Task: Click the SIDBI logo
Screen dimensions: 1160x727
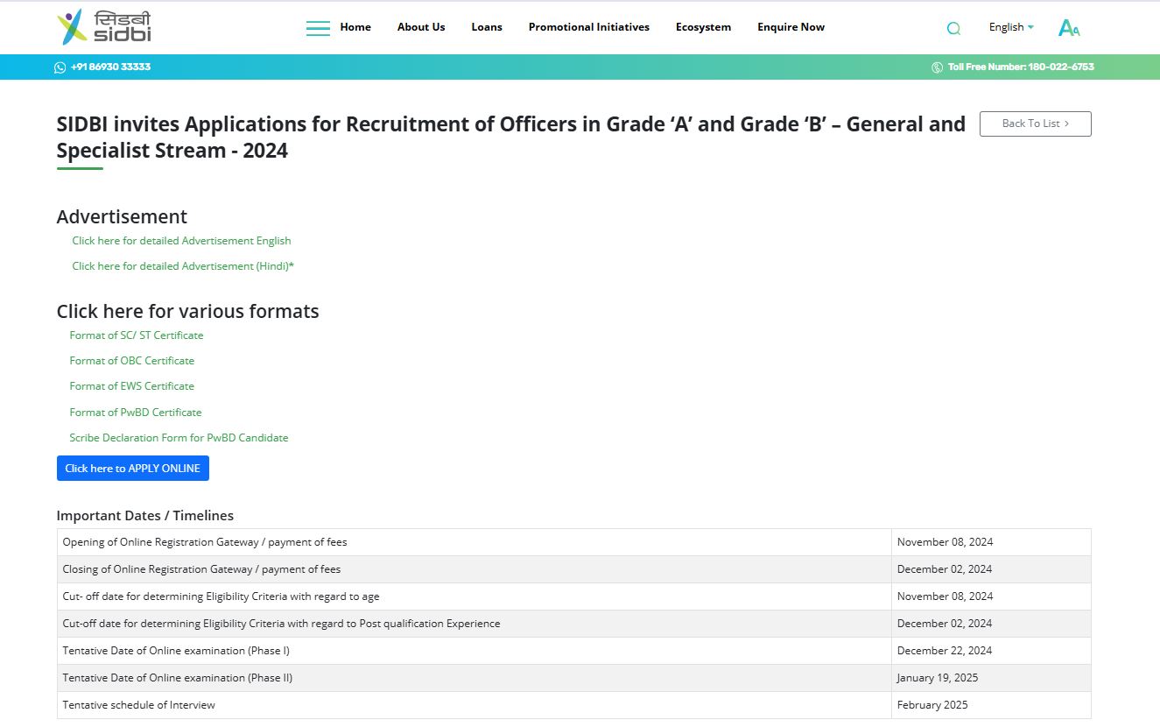Action: [104, 26]
